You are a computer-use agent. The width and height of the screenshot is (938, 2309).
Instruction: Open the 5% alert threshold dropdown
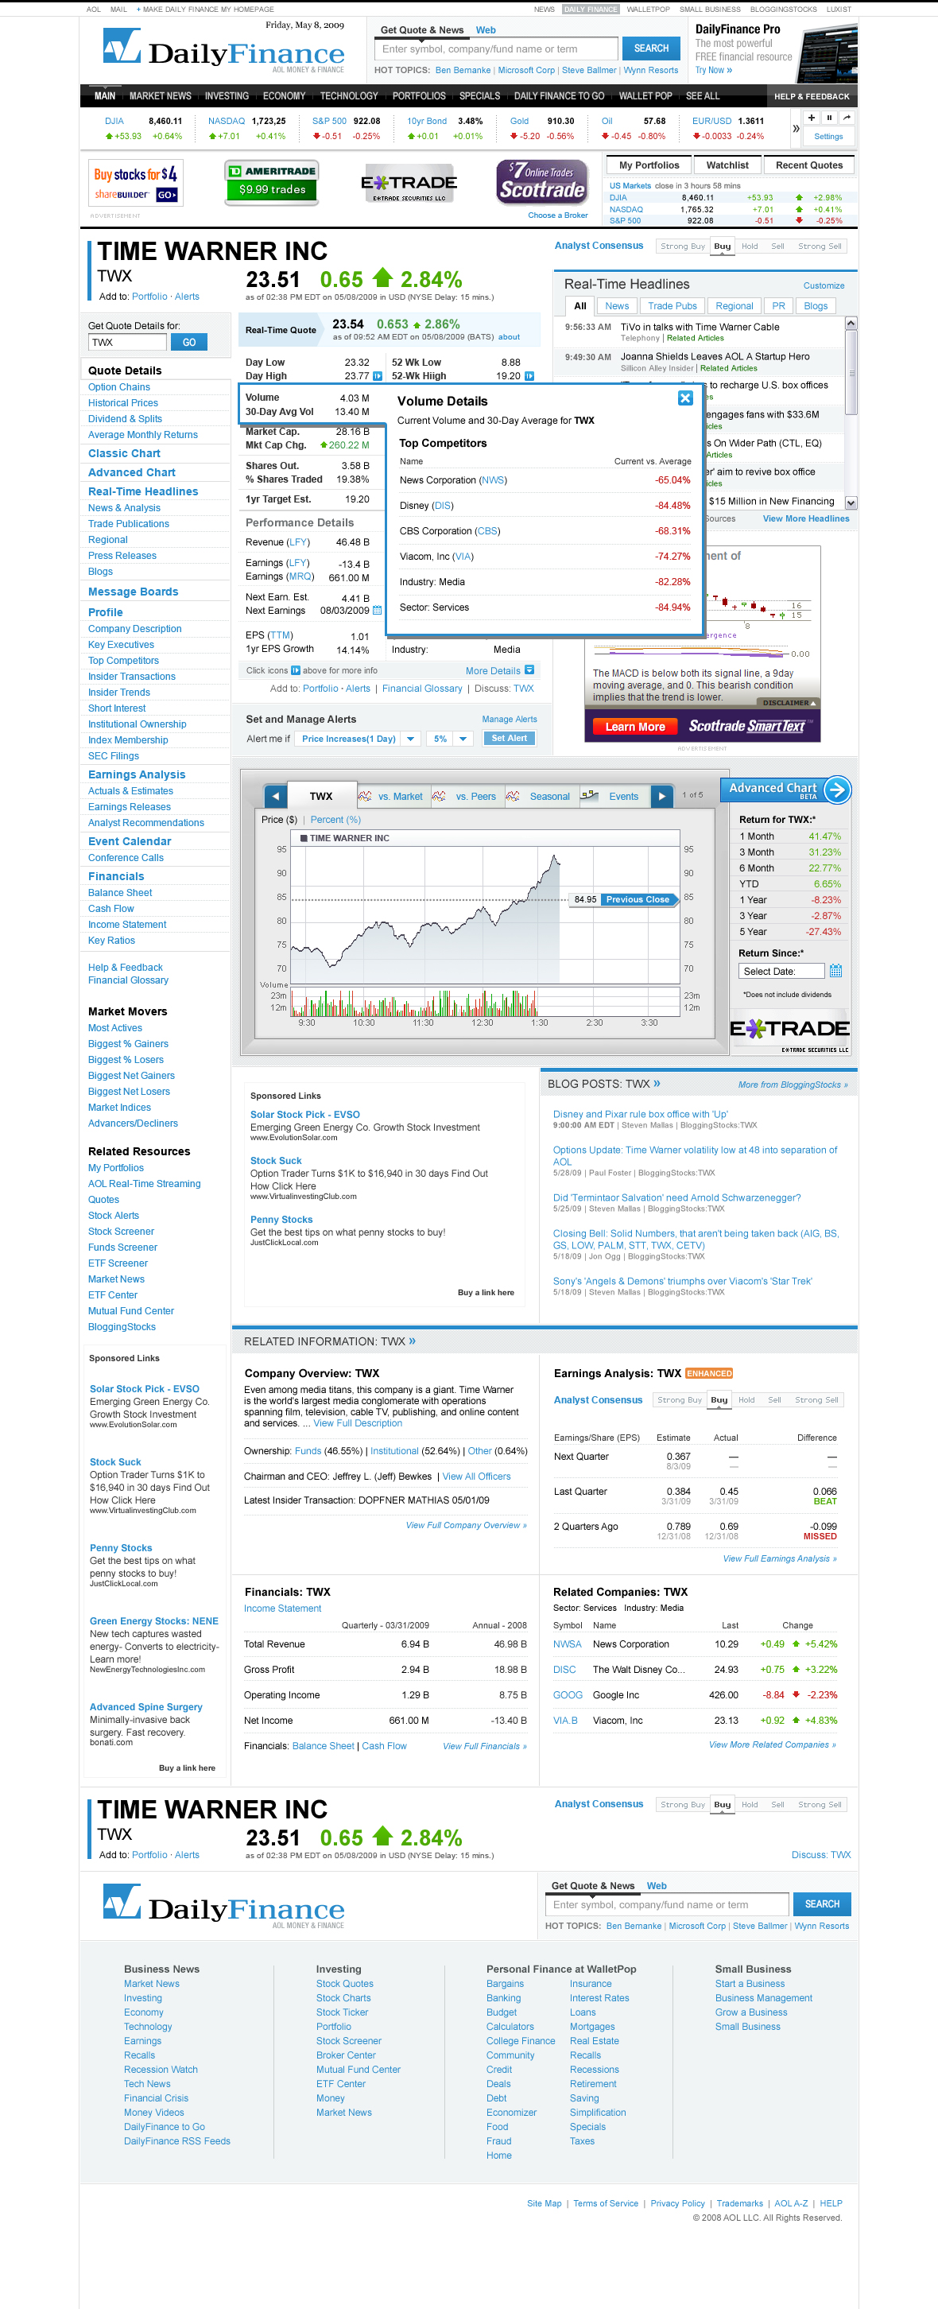coord(449,739)
